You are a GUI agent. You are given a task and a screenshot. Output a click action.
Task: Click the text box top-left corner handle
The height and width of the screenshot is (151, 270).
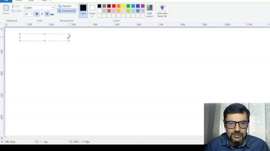[x=20, y=34]
